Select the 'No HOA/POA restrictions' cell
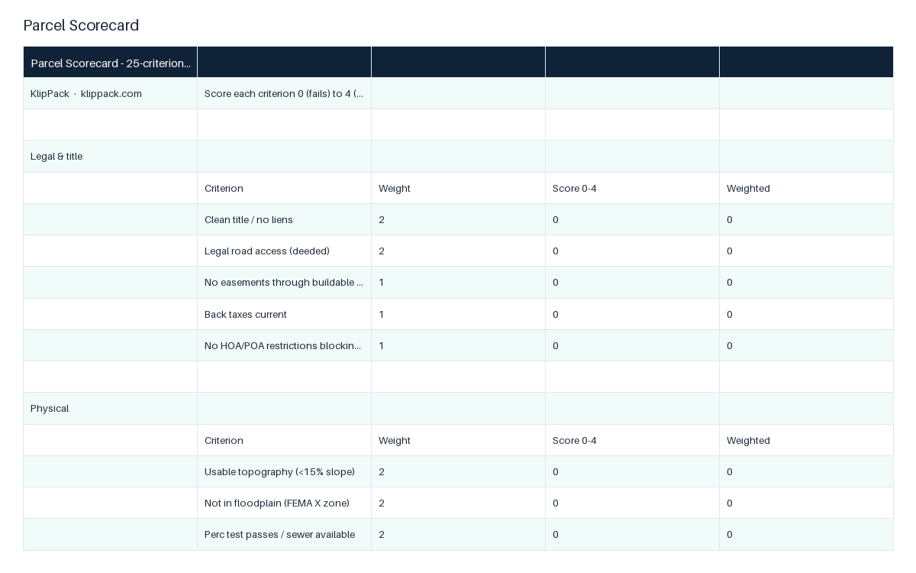Viewport: 916px width, 573px height. click(285, 345)
